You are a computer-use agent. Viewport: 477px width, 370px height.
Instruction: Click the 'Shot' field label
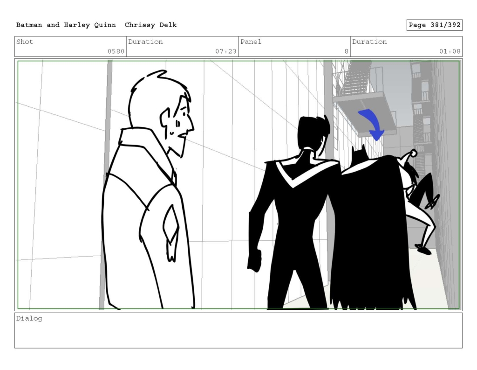point(25,42)
